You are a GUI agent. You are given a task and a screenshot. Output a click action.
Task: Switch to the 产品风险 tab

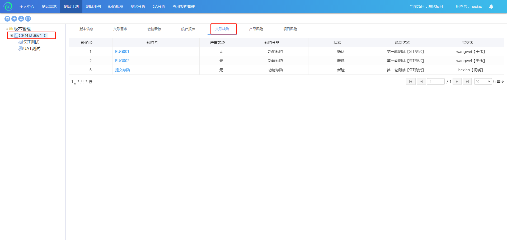[256, 29]
